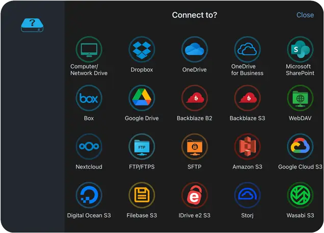Click the "OneDrive for Business" label
Image resolution: width=324 pixels, height=233 pixels.
(x=248, y=70)
